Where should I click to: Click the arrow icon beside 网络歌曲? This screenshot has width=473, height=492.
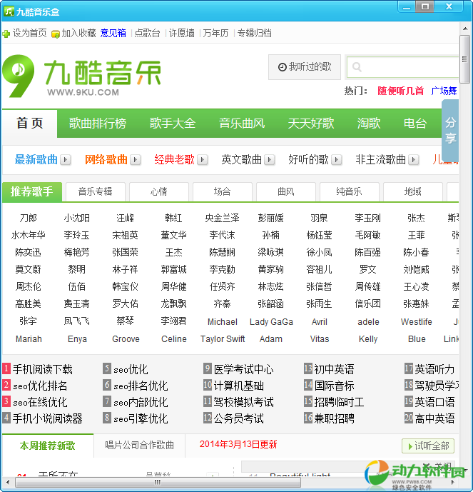click(x=136, y=160)
